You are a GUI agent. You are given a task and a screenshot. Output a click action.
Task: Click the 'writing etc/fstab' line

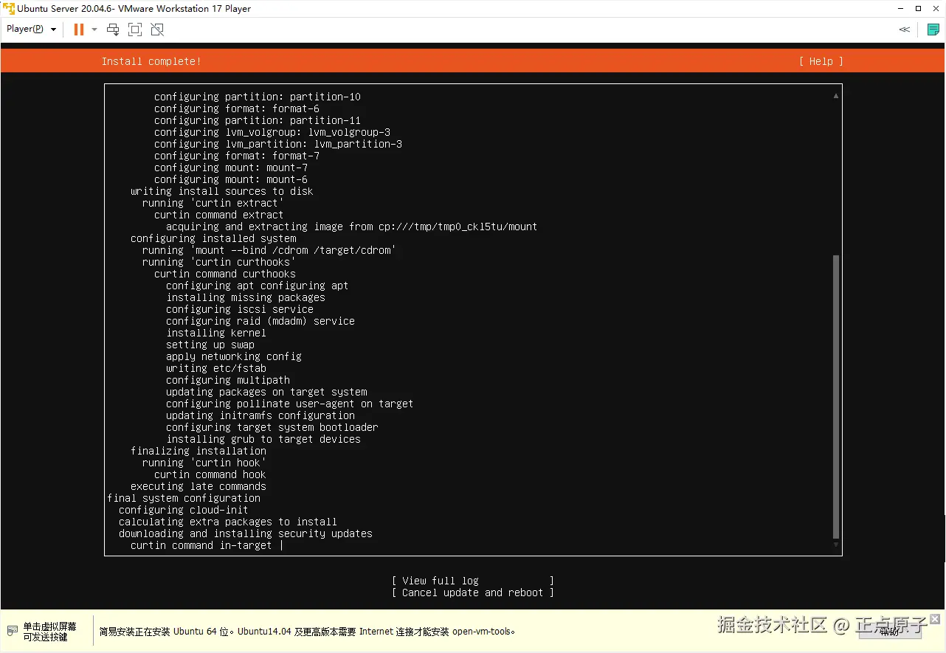[216, 368]
